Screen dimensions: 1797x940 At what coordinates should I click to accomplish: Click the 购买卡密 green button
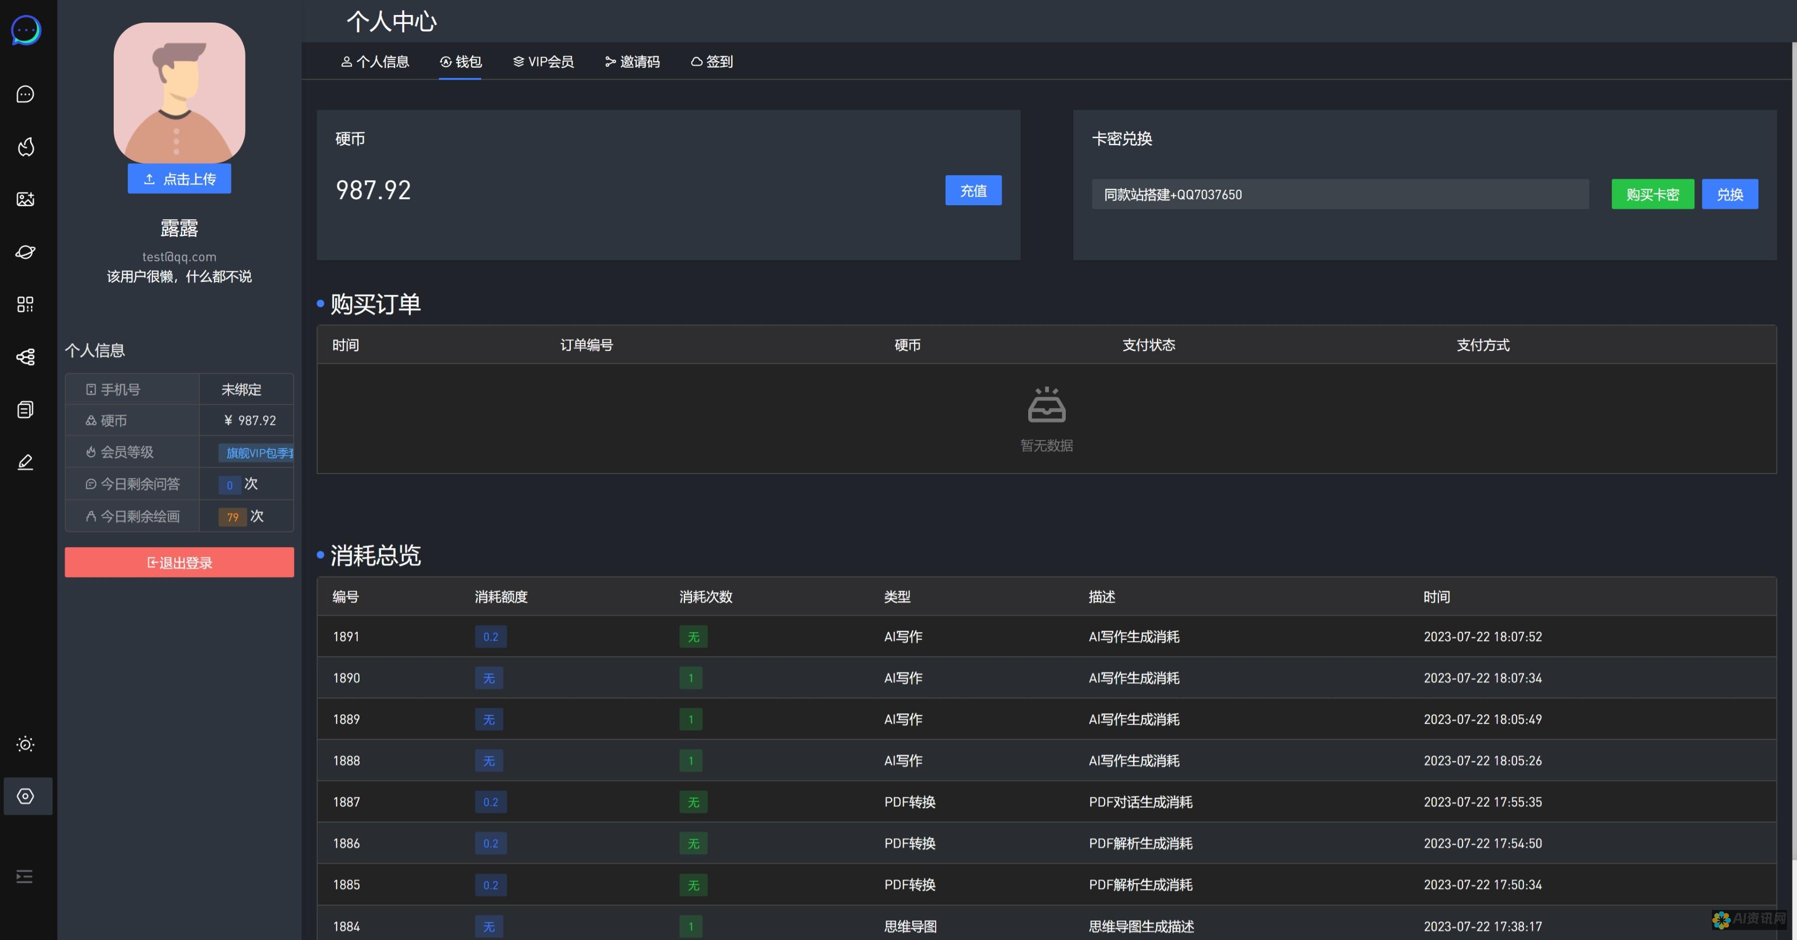1653,194
